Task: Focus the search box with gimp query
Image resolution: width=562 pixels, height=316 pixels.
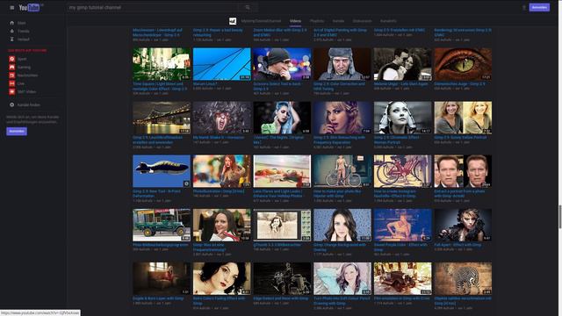Action: tap(153, 8)
